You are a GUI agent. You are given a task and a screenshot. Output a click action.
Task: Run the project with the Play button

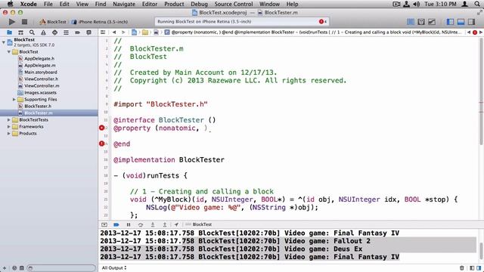[12, 22]
